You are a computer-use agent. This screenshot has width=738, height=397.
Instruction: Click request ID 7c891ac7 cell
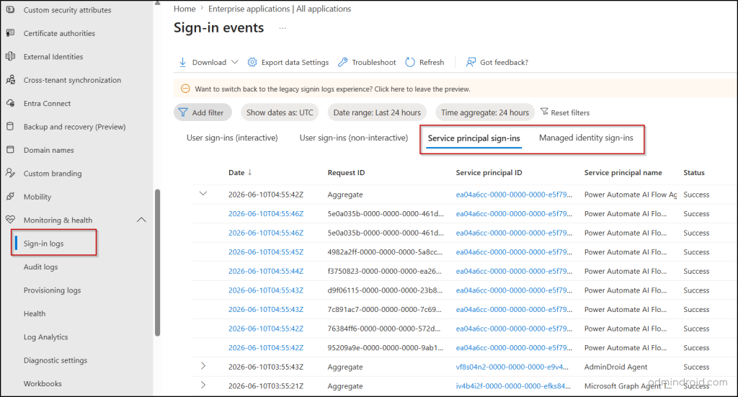tap(385, 310)
